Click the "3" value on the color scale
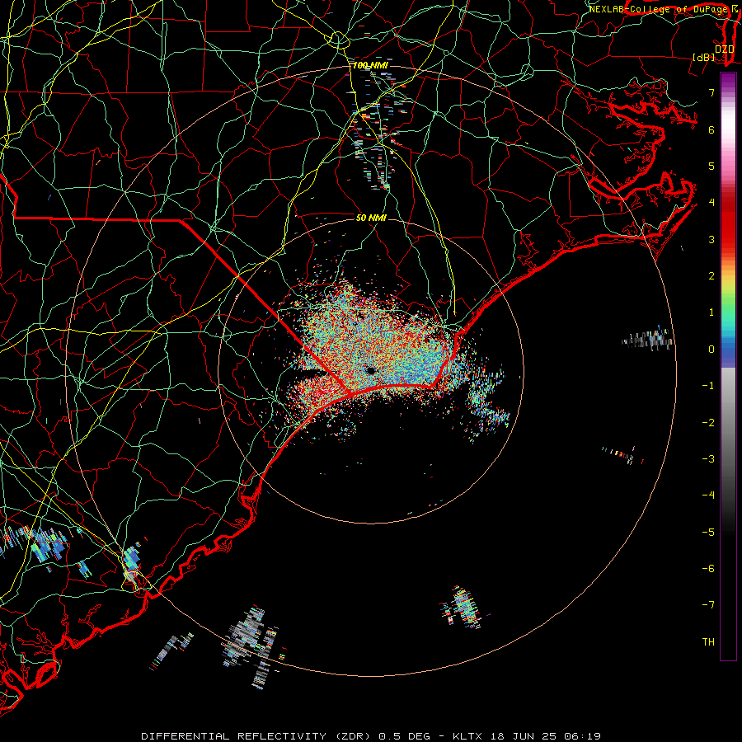Image resolution: width=742 pixels, height=742 pixels. pyautogui.click(x=711, y=239)
